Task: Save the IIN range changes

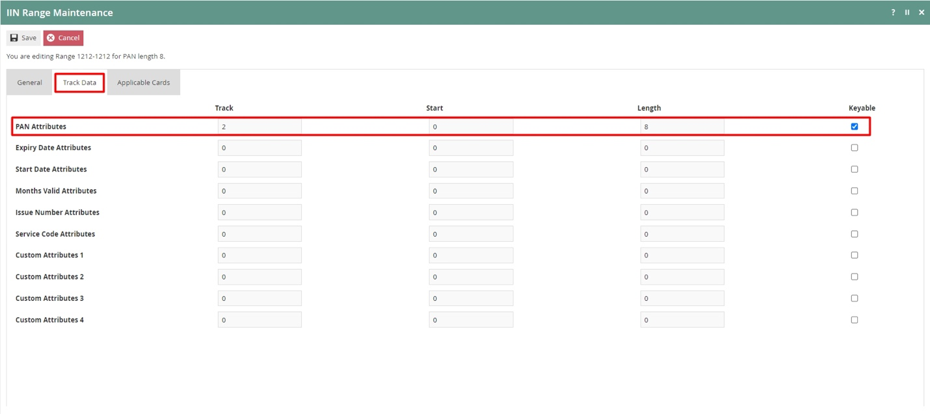Action: 23,37
